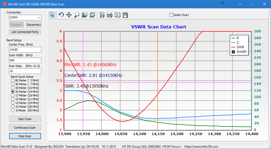Copy the chart using the copy icon

pos(117,15)
